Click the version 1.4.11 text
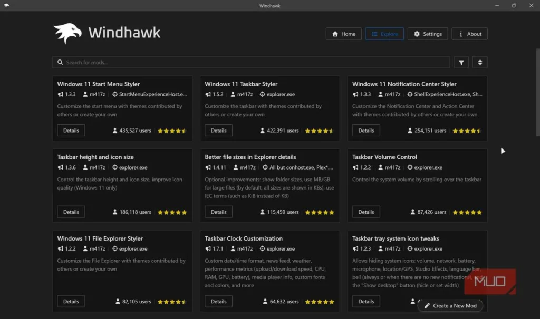 click(219, 167)
